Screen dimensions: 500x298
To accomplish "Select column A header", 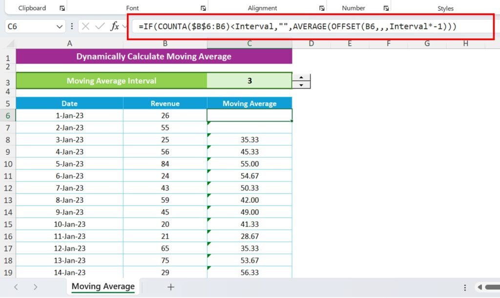I will (x=69, y=43).
